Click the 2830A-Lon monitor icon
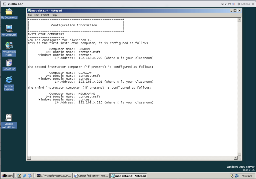Screen dimensions: 256x179 click(4, 4)
